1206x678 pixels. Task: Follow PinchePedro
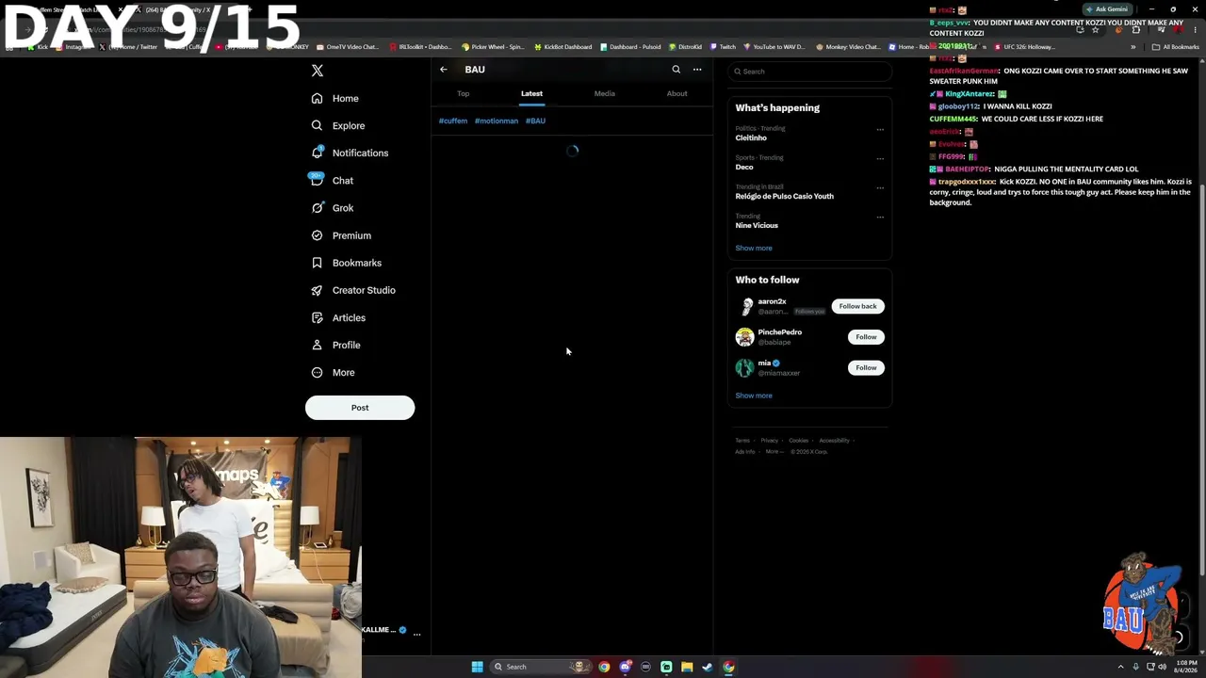click(x=866, y=337)
